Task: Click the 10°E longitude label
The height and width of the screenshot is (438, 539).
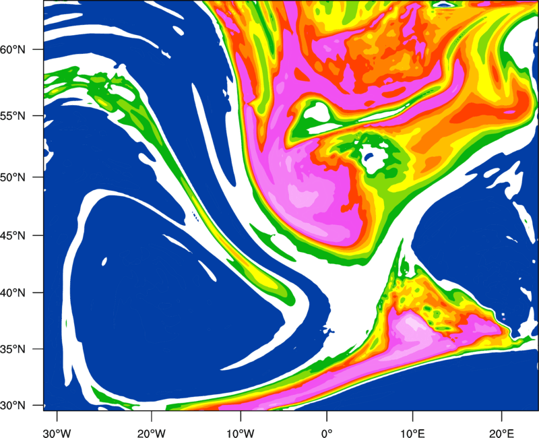Action: click(412, 433)
